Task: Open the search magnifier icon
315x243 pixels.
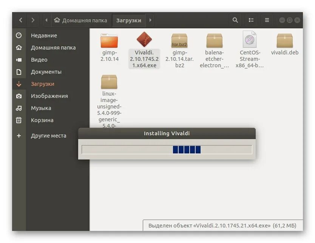Action: 235,20
